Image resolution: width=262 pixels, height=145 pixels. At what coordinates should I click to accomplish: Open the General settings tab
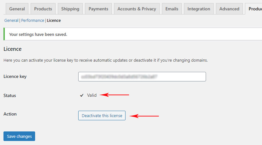[x=17, y=9]
